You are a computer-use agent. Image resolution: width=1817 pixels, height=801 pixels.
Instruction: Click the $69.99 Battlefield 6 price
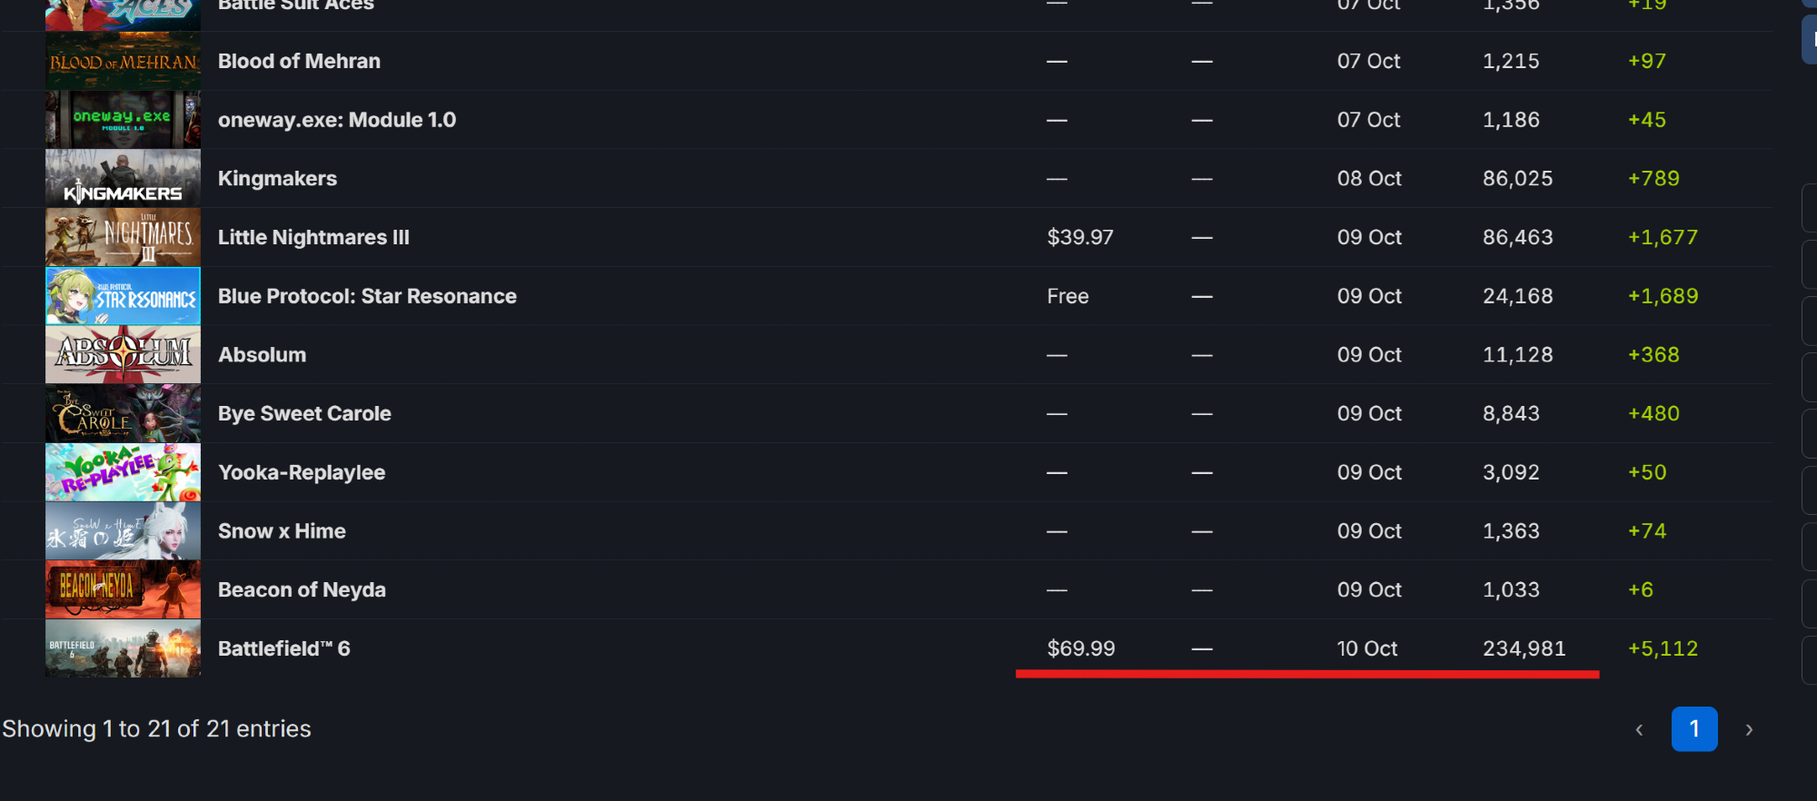click(x=1080, y=648)
